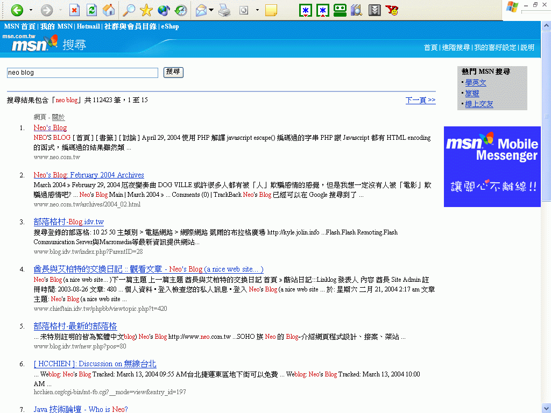Open eShop in the MSN top navigation
Viewport: 551px width, 413px height.
[x=170, y=26]
